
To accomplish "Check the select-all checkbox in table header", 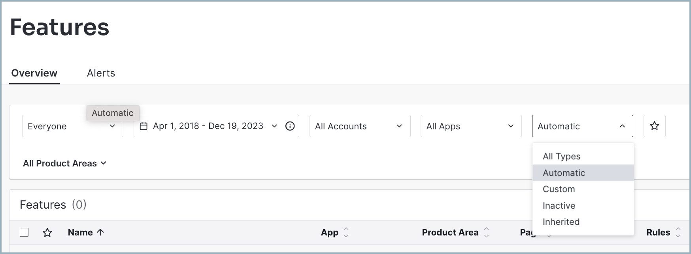I will tap(24, 232).
